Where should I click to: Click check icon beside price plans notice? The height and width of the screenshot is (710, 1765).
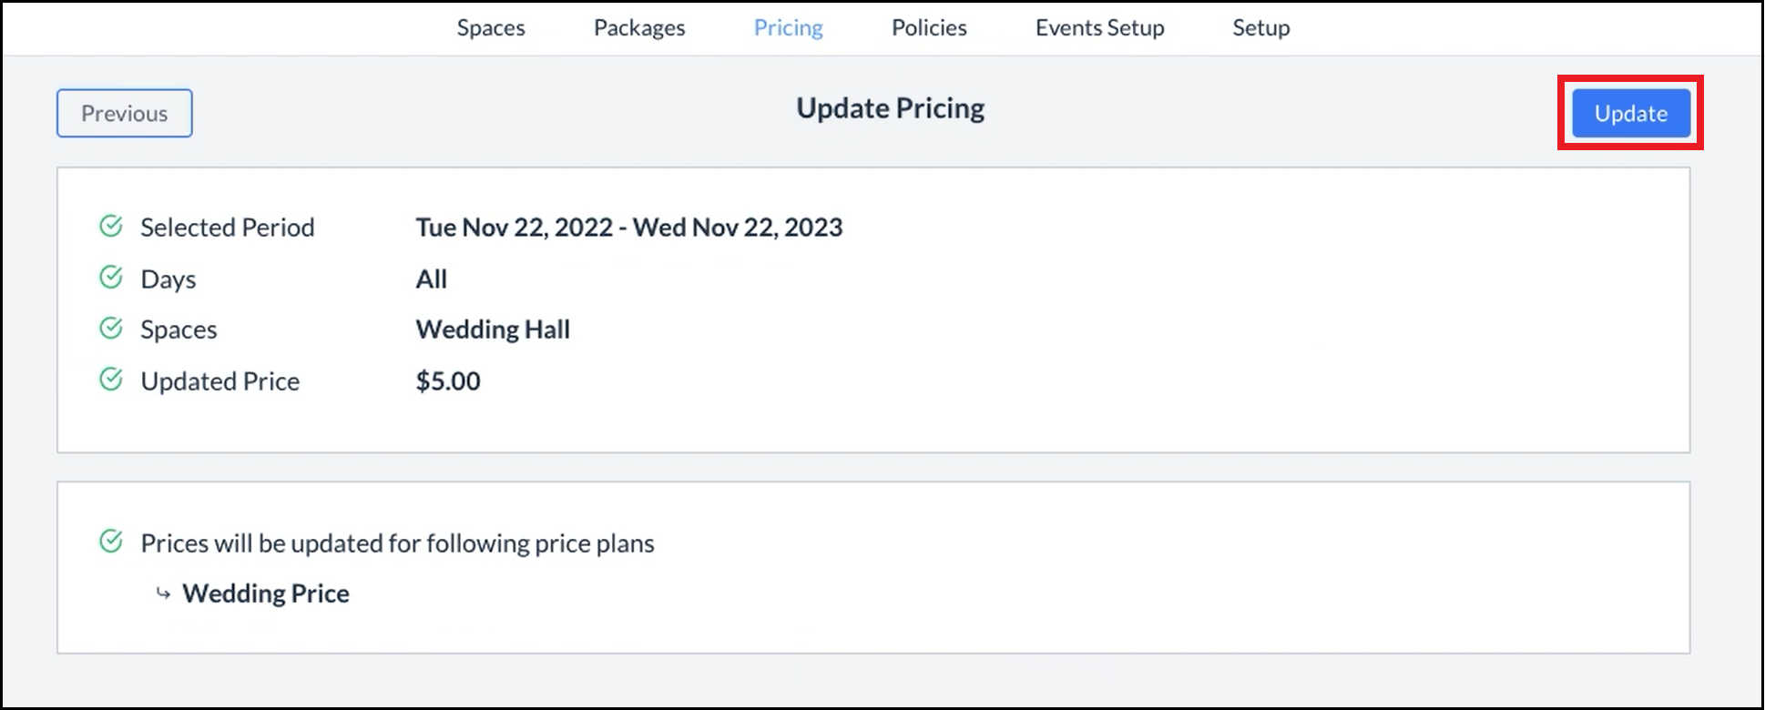111,542
